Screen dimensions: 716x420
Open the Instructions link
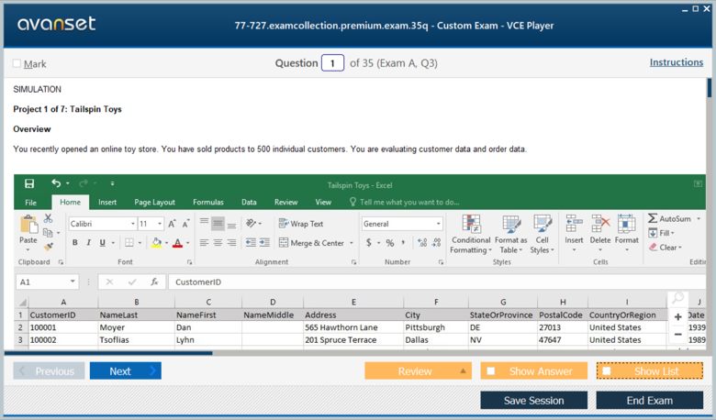tap(677, 62)
